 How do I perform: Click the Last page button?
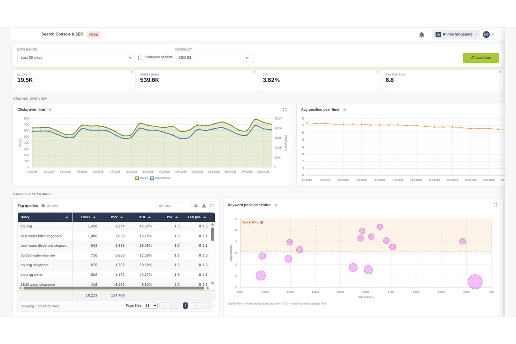click(x=207, y=306)
